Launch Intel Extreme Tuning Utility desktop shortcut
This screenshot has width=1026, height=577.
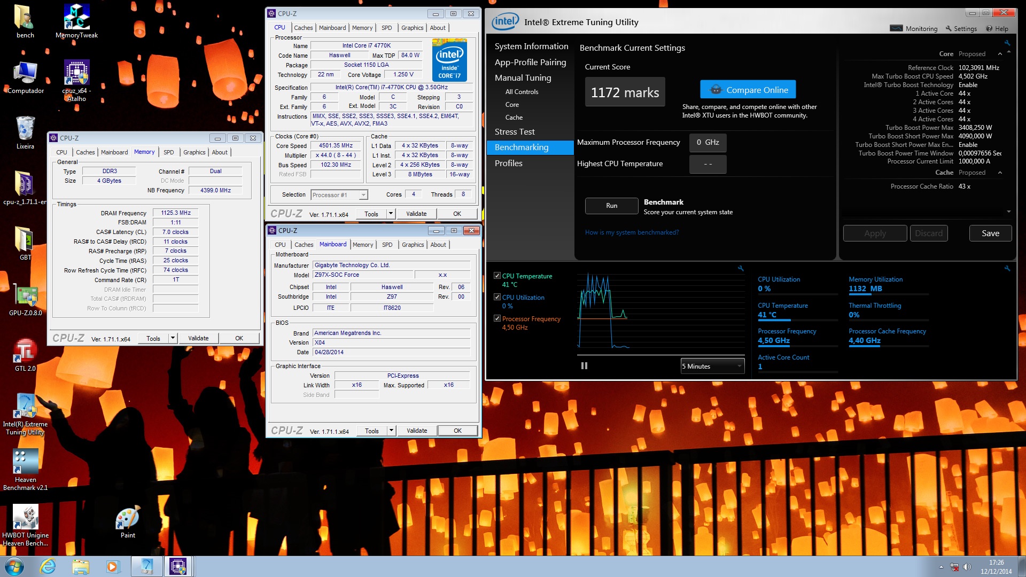pos(25,415)
